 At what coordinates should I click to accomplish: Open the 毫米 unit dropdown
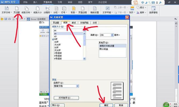point(117,35)
